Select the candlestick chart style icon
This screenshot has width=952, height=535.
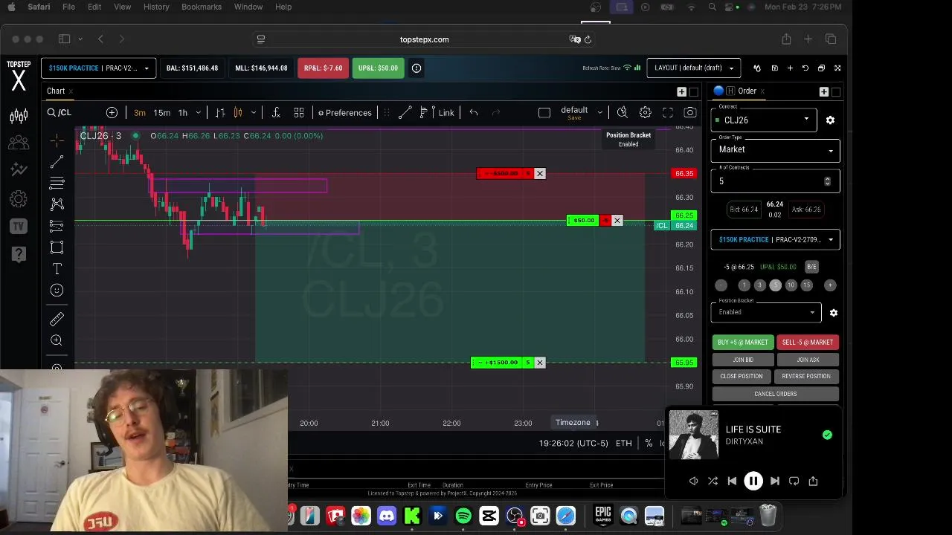238,112
